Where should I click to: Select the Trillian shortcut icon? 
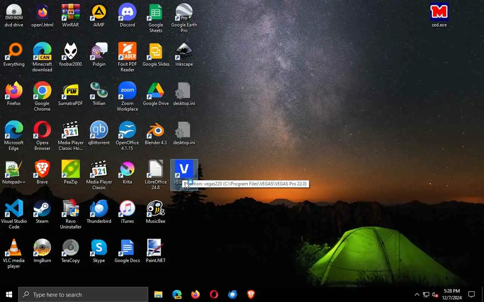99,94
